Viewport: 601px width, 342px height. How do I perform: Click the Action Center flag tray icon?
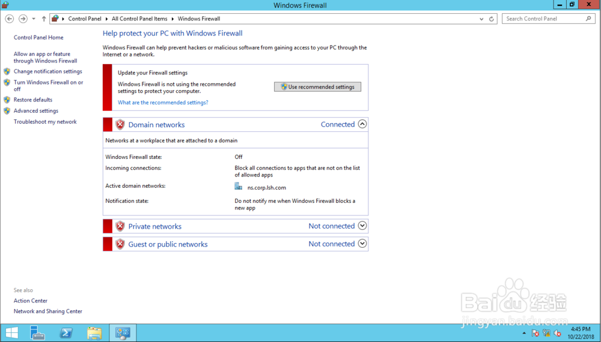(535, 333)
